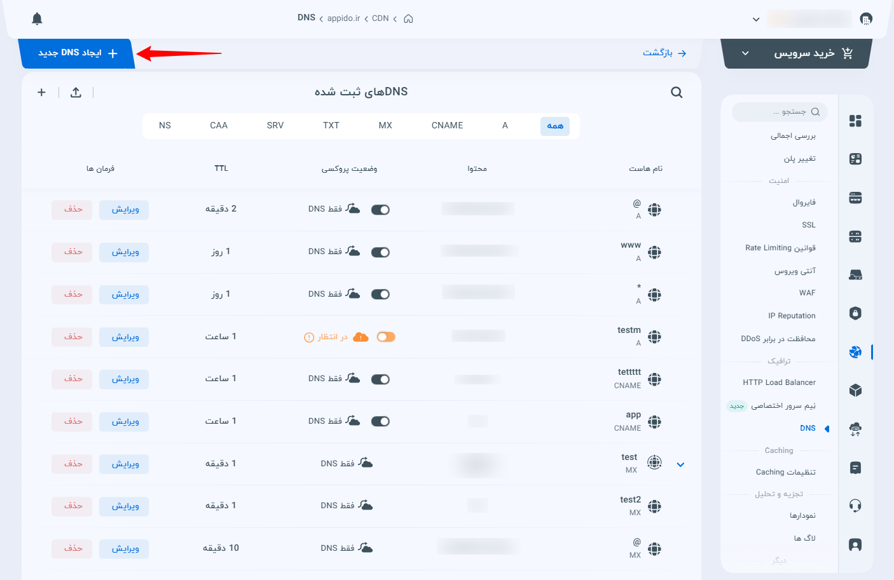The width and height of the screenshot is (894, 580).
Task: Toggle proxy switch for the @ A record
Action: [x=380, y=210]
